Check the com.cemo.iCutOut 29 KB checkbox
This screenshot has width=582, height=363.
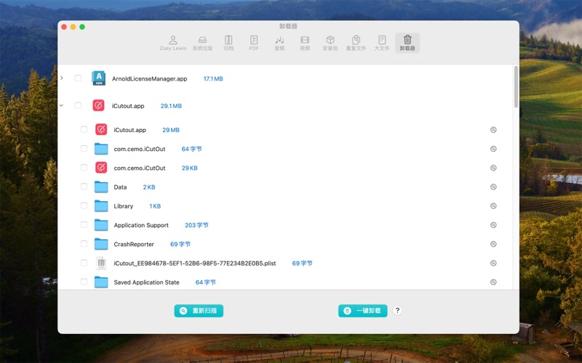[x=84, y=168]
